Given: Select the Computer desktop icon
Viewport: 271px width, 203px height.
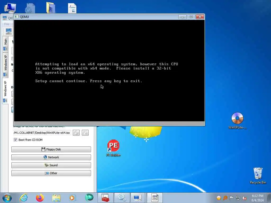Looking at the screenshot, I should tap(10, 8).
